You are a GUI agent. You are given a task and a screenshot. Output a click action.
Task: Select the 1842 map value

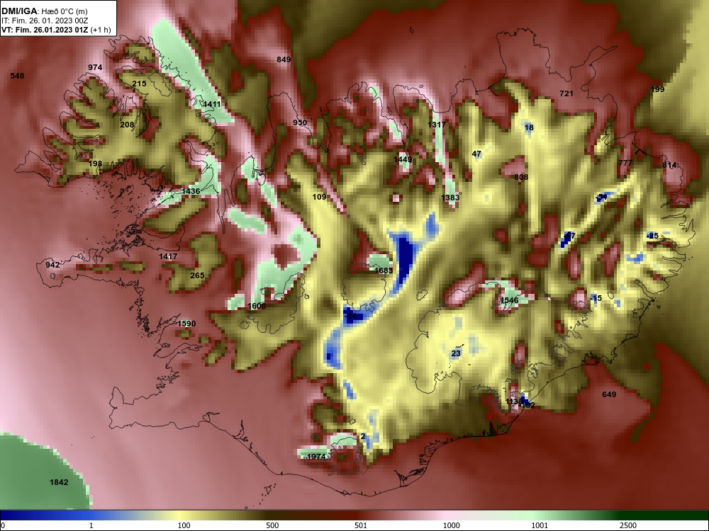pyautogui.click(x=59, y=482)
